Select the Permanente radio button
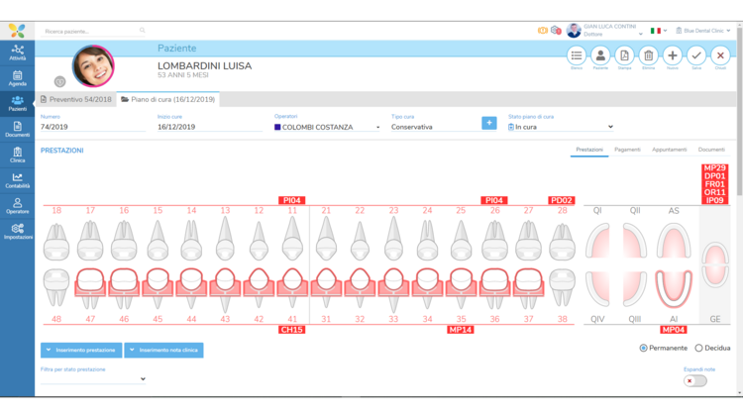The height and width of the screenshot is (418, 743). tap(644, 349)
